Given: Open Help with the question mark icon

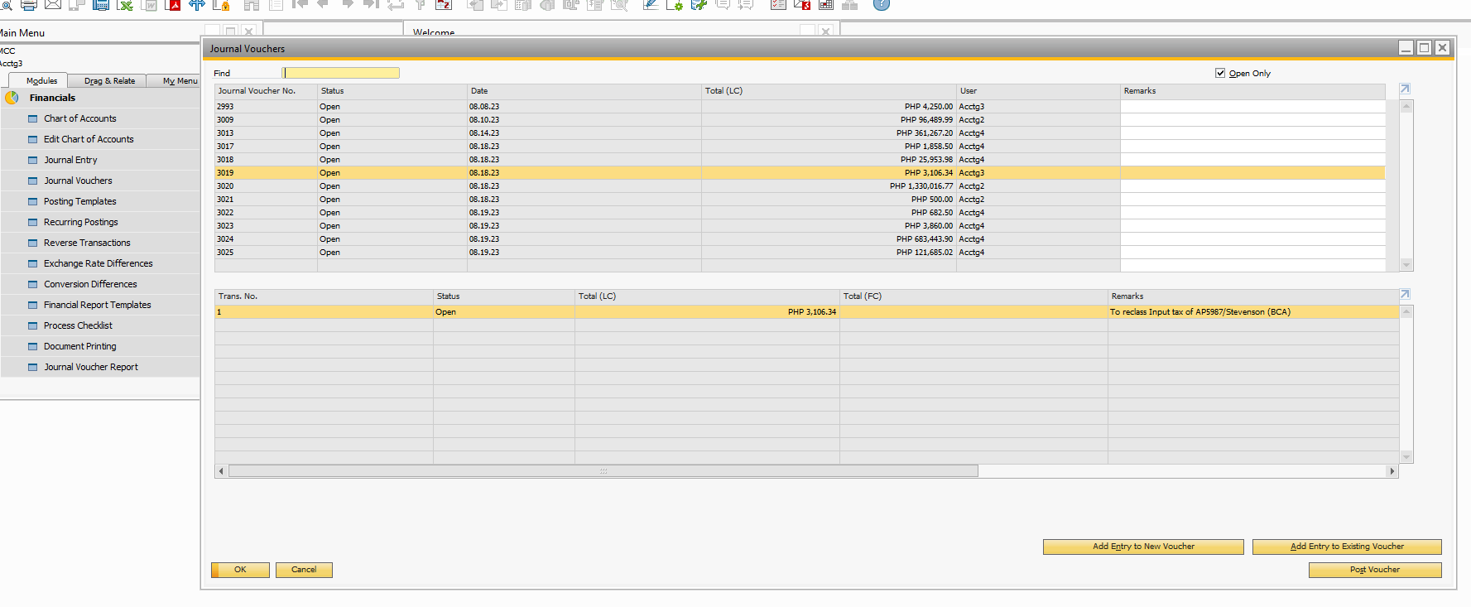Looking at the screenshot, I should (882, 5).
